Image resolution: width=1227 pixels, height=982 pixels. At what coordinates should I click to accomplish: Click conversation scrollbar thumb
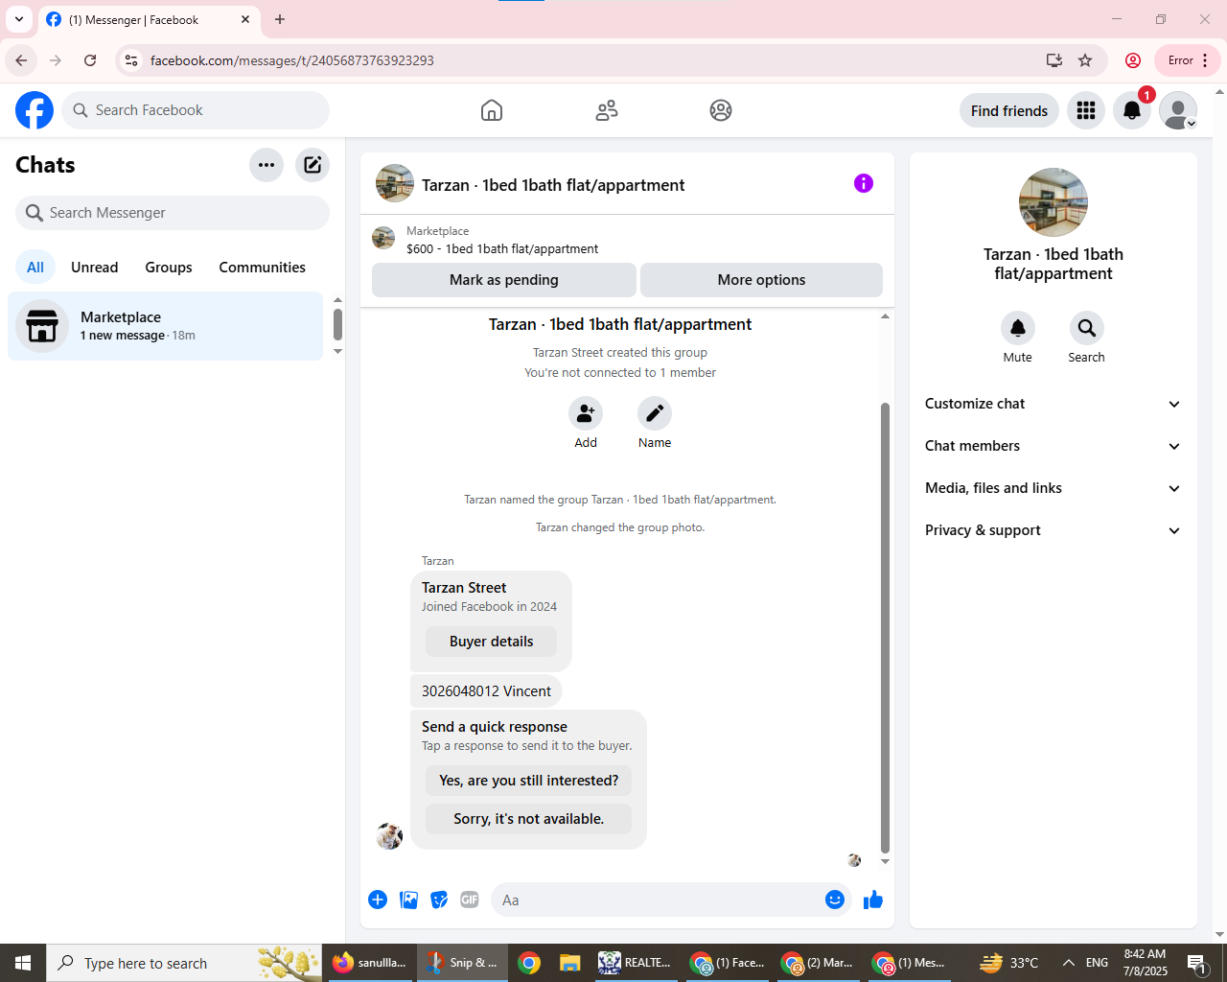coord(885,628)
